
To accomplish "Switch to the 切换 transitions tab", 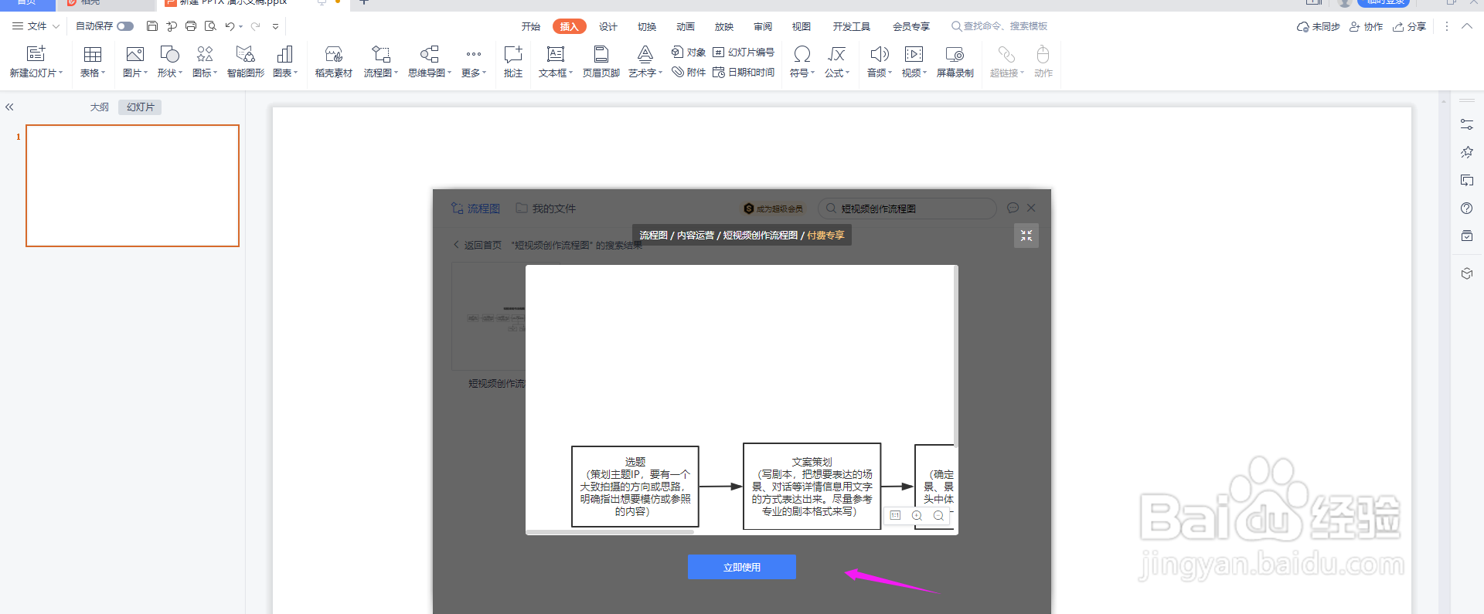I will 647,26.
